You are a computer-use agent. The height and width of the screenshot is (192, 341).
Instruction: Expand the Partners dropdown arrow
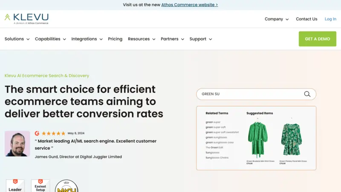pyautogui.click(x=182, y=39)
